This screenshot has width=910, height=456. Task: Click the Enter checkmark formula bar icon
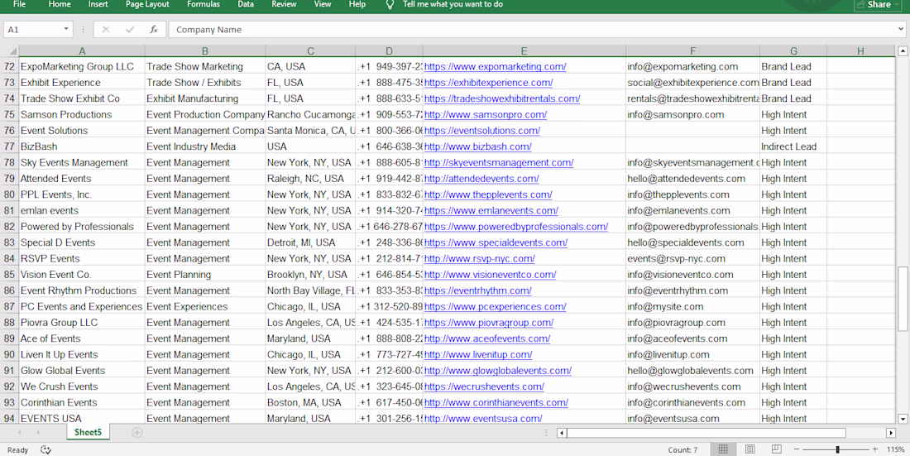coord(130,30)
